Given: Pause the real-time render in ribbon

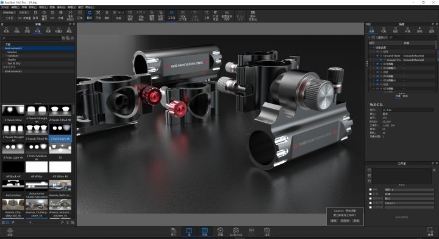Looking at the screenshot, I should point(35,15).
